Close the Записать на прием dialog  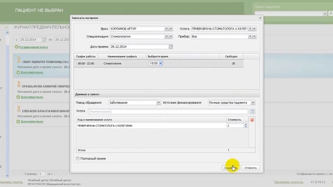[260, 18]
